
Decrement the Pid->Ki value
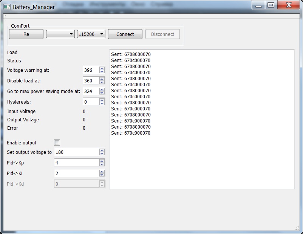pyautogui.click(x=102, y=175)
